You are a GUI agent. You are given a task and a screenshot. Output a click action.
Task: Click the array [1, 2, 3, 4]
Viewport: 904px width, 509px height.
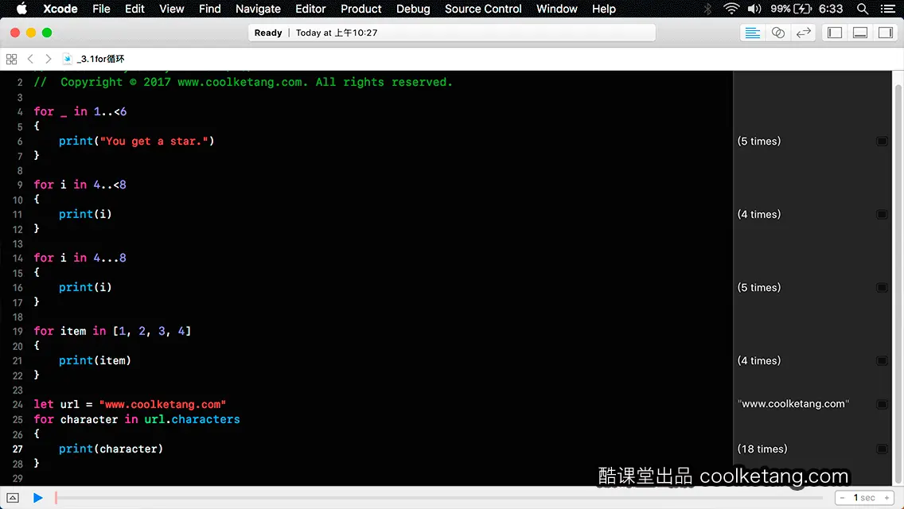[152, 332]
